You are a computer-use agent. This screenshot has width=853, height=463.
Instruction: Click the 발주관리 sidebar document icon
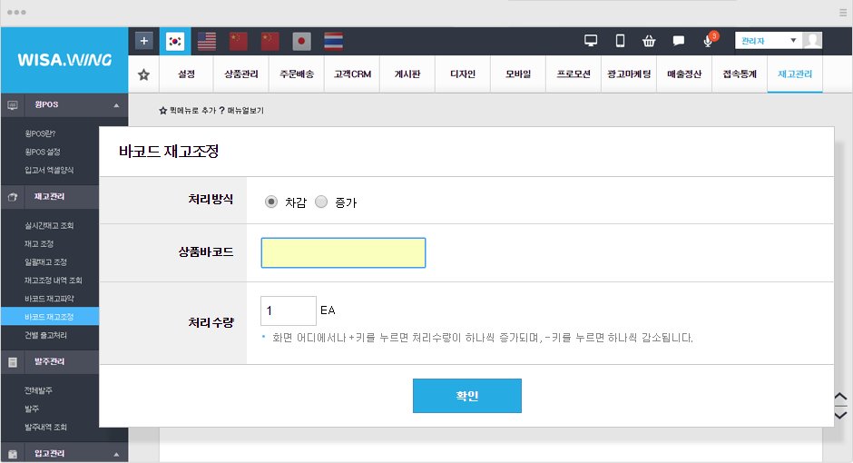pyautogui.click(x=13, y=362)
